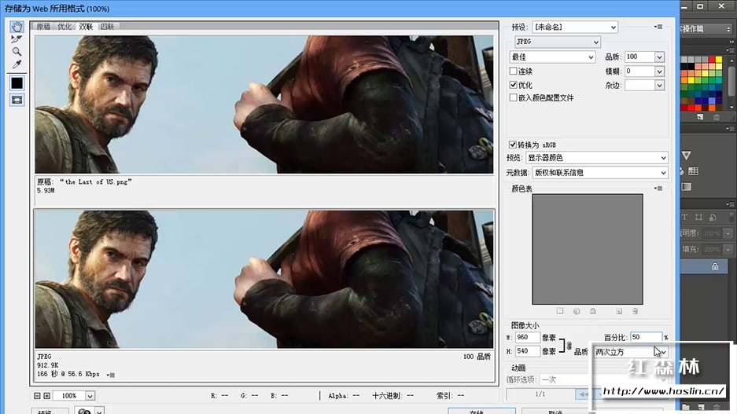The height and width of the screenshot is (414, 737).
Task: Click the delete layer trash icon in Layers panel
Action: click(717, 407)
